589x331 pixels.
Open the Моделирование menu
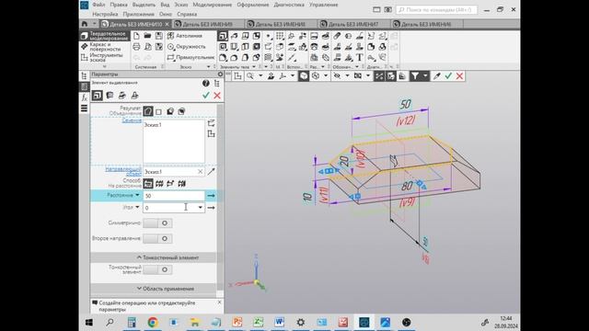(213, 5)
